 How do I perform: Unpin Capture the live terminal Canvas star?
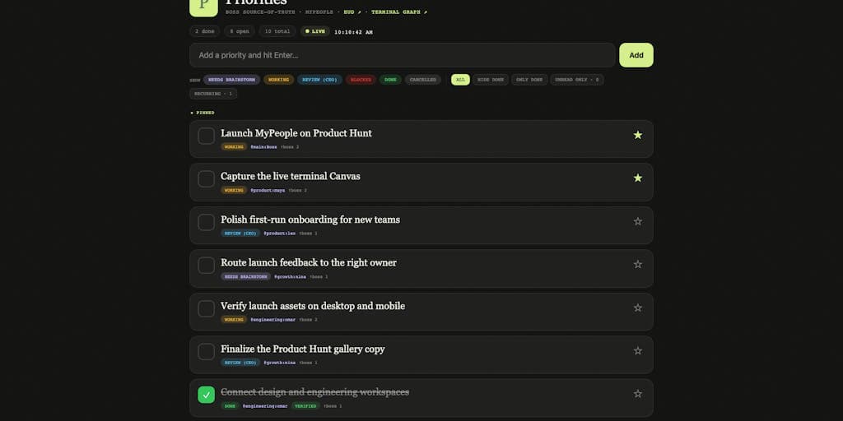click(638, 178)
